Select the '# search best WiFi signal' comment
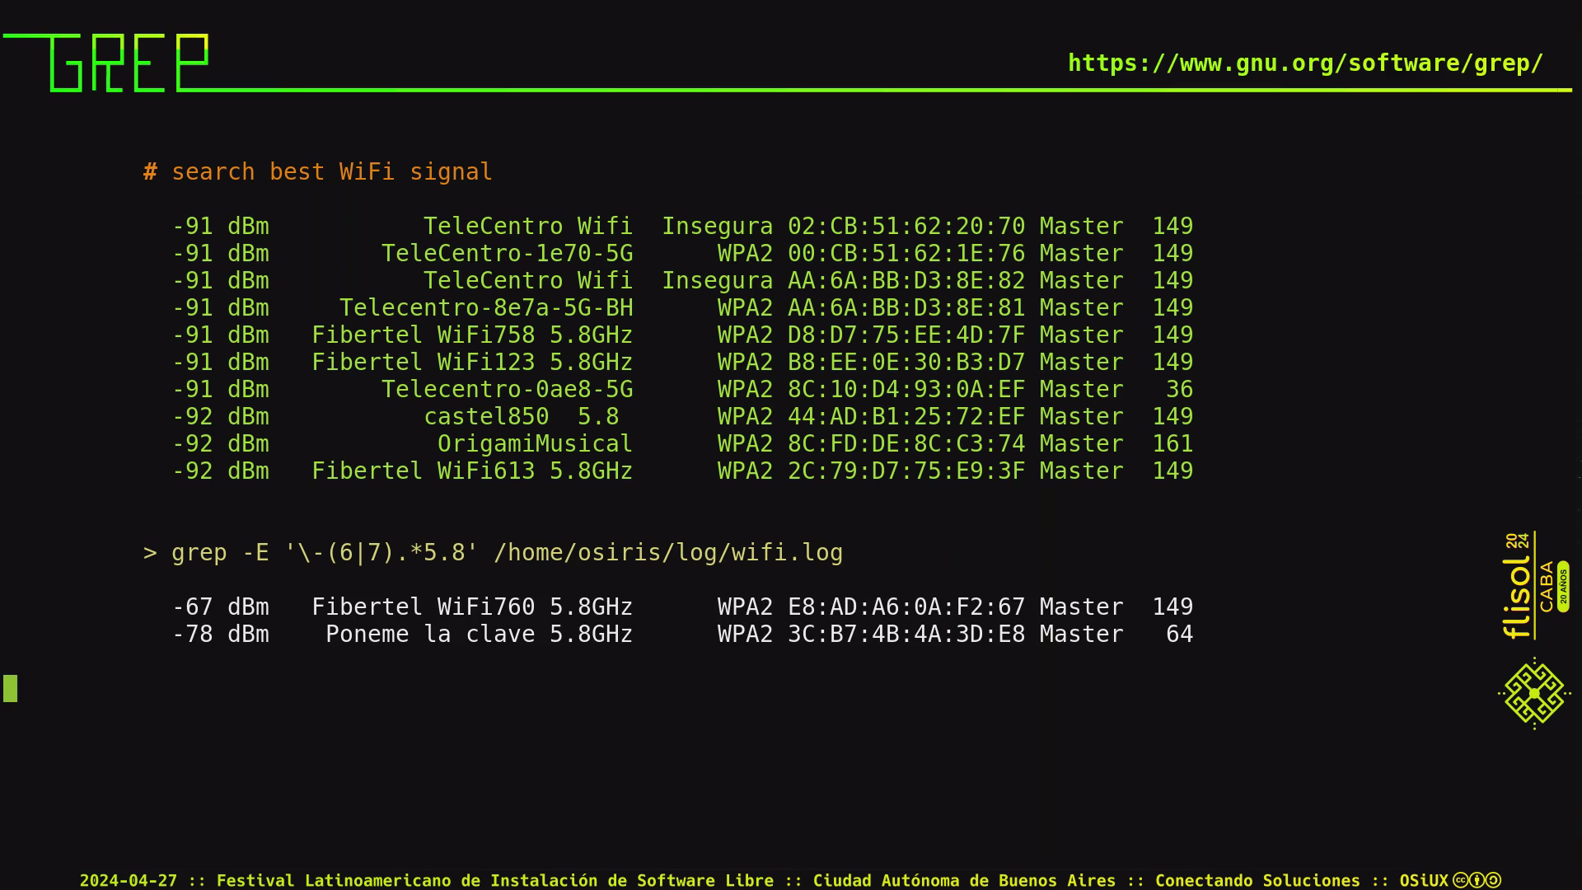This screenshot has width=1582, height=890. coord(317,171)
